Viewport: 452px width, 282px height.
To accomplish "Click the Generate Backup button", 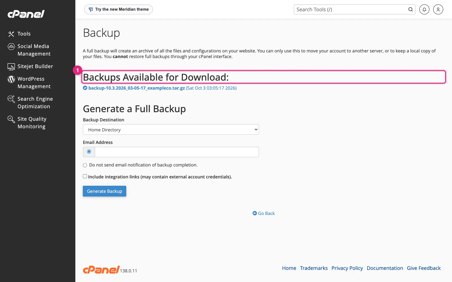I will 105,191.
